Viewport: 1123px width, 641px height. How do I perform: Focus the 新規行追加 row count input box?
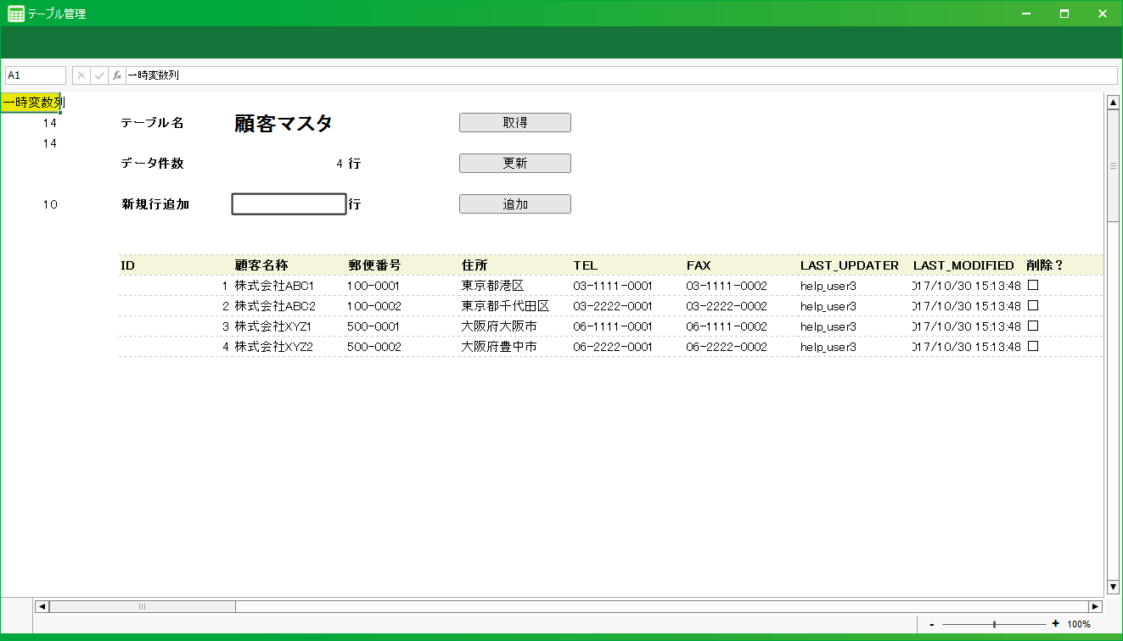[x=289, y=204]
